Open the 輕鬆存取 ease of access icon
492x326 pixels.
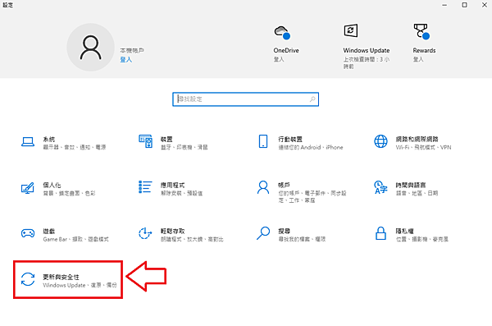point(145,233)
